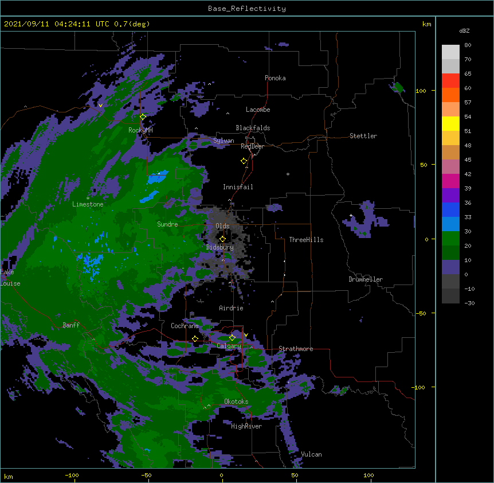This screenshot has height=483, width=494.
Task: Click the Airdrie label
Action: click(x=232, y=308)
